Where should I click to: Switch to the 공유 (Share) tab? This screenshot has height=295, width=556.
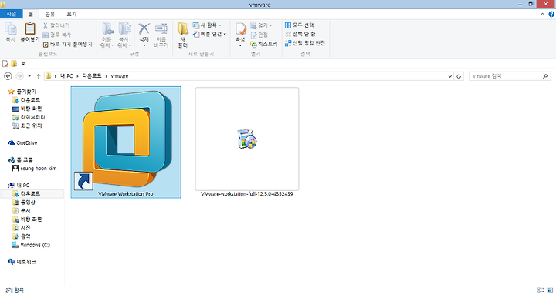point(49,14)
